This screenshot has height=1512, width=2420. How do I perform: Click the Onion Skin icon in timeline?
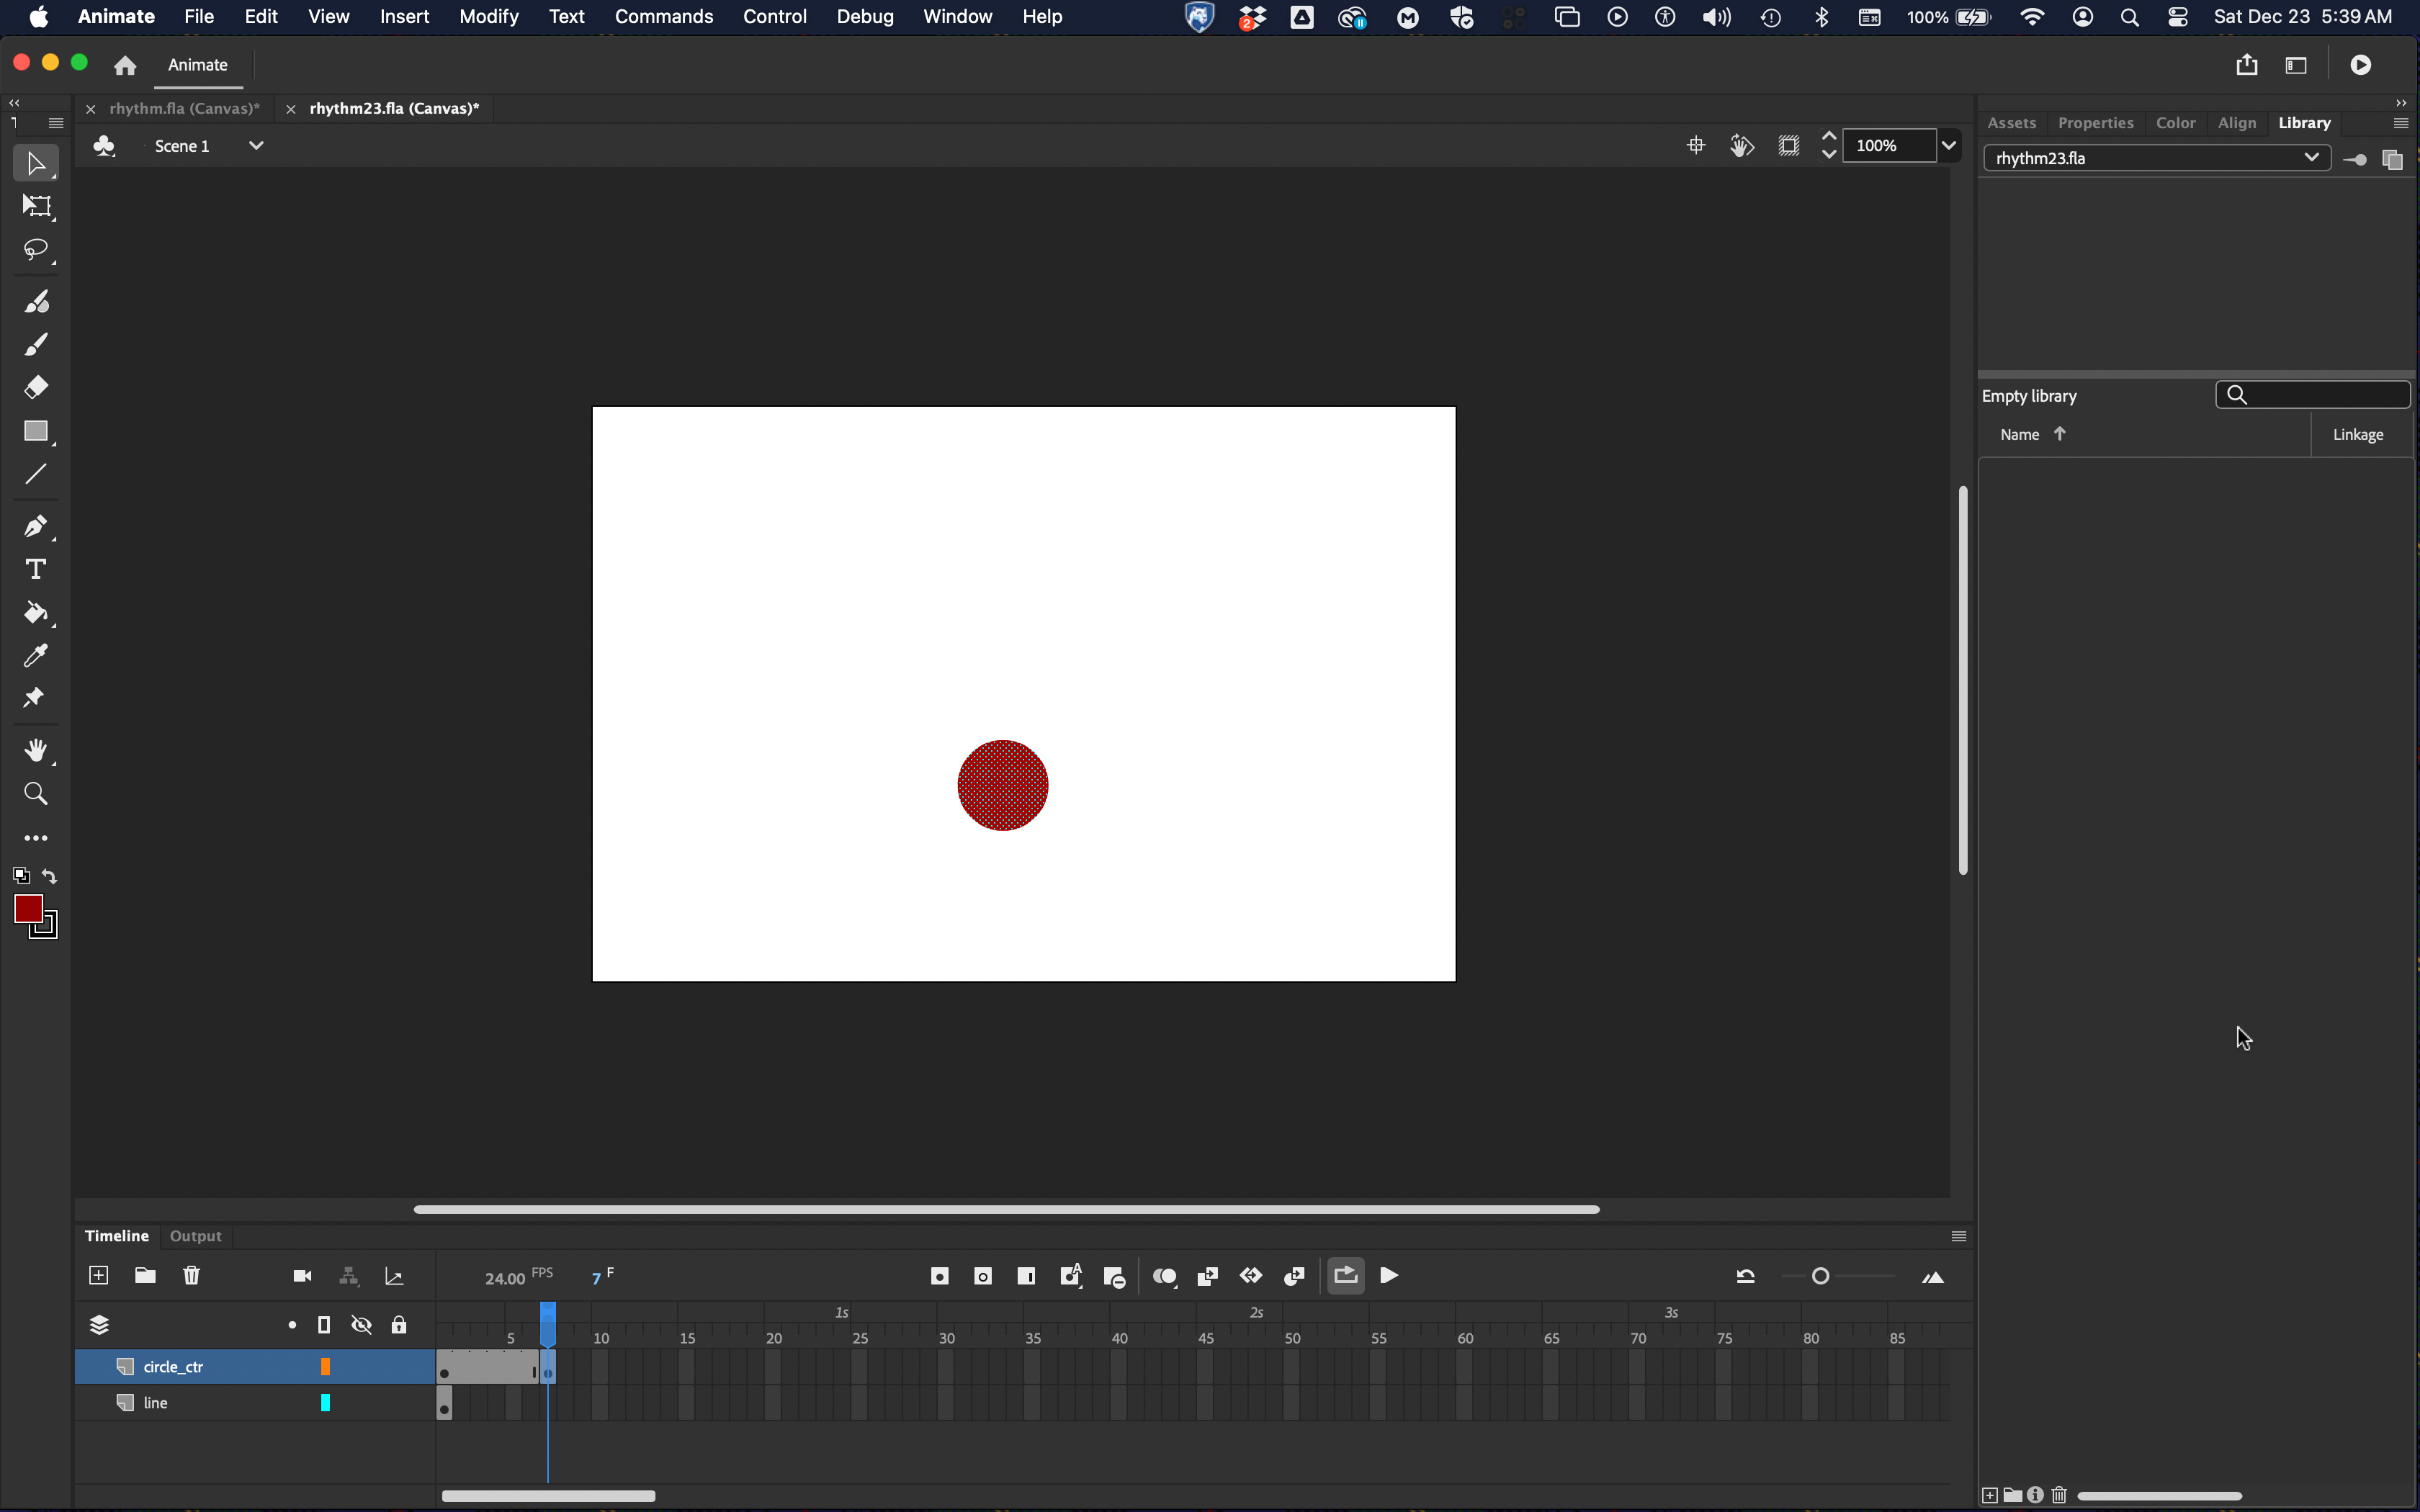1164,1276
